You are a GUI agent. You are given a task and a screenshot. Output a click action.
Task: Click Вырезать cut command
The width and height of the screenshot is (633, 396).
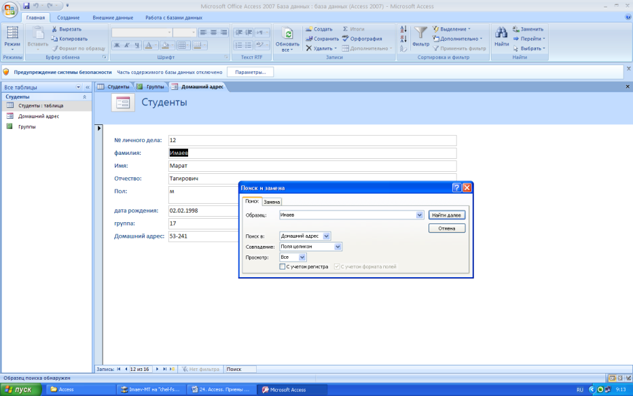pyautogui.click(x=67, y=29)
